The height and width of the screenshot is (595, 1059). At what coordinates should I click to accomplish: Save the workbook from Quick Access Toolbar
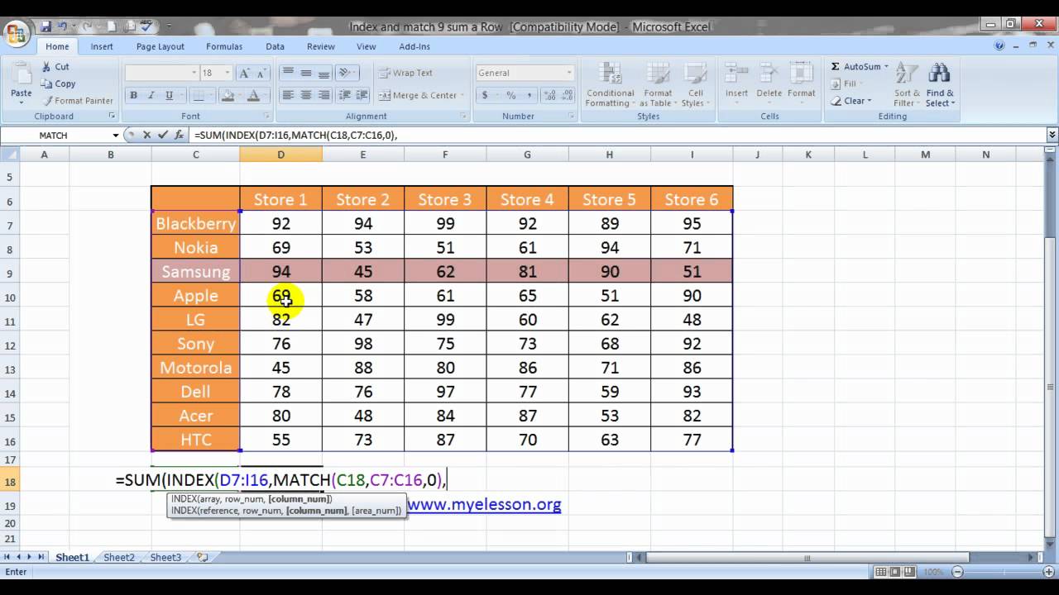(46, 27)
